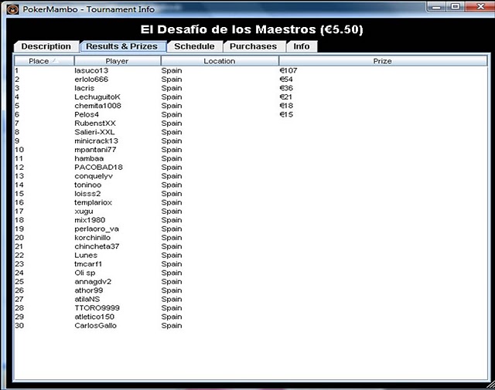Viewport: 495px width, 390px height.
Task: Click the €36 prize value
Action: (286, 88)
